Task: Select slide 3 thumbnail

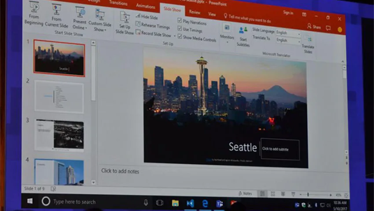Action: pos(59,135)
